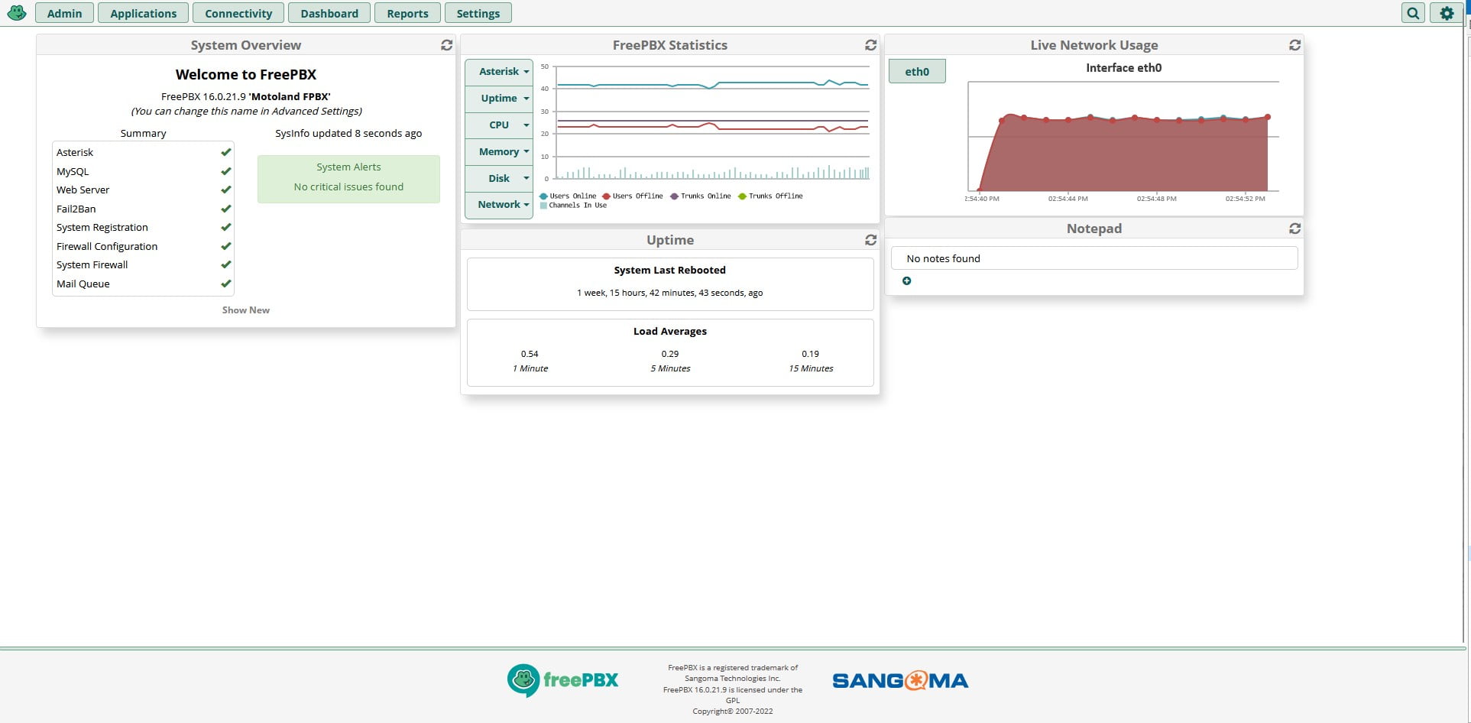Refresh the FreePBX Statistics panel

870,45
